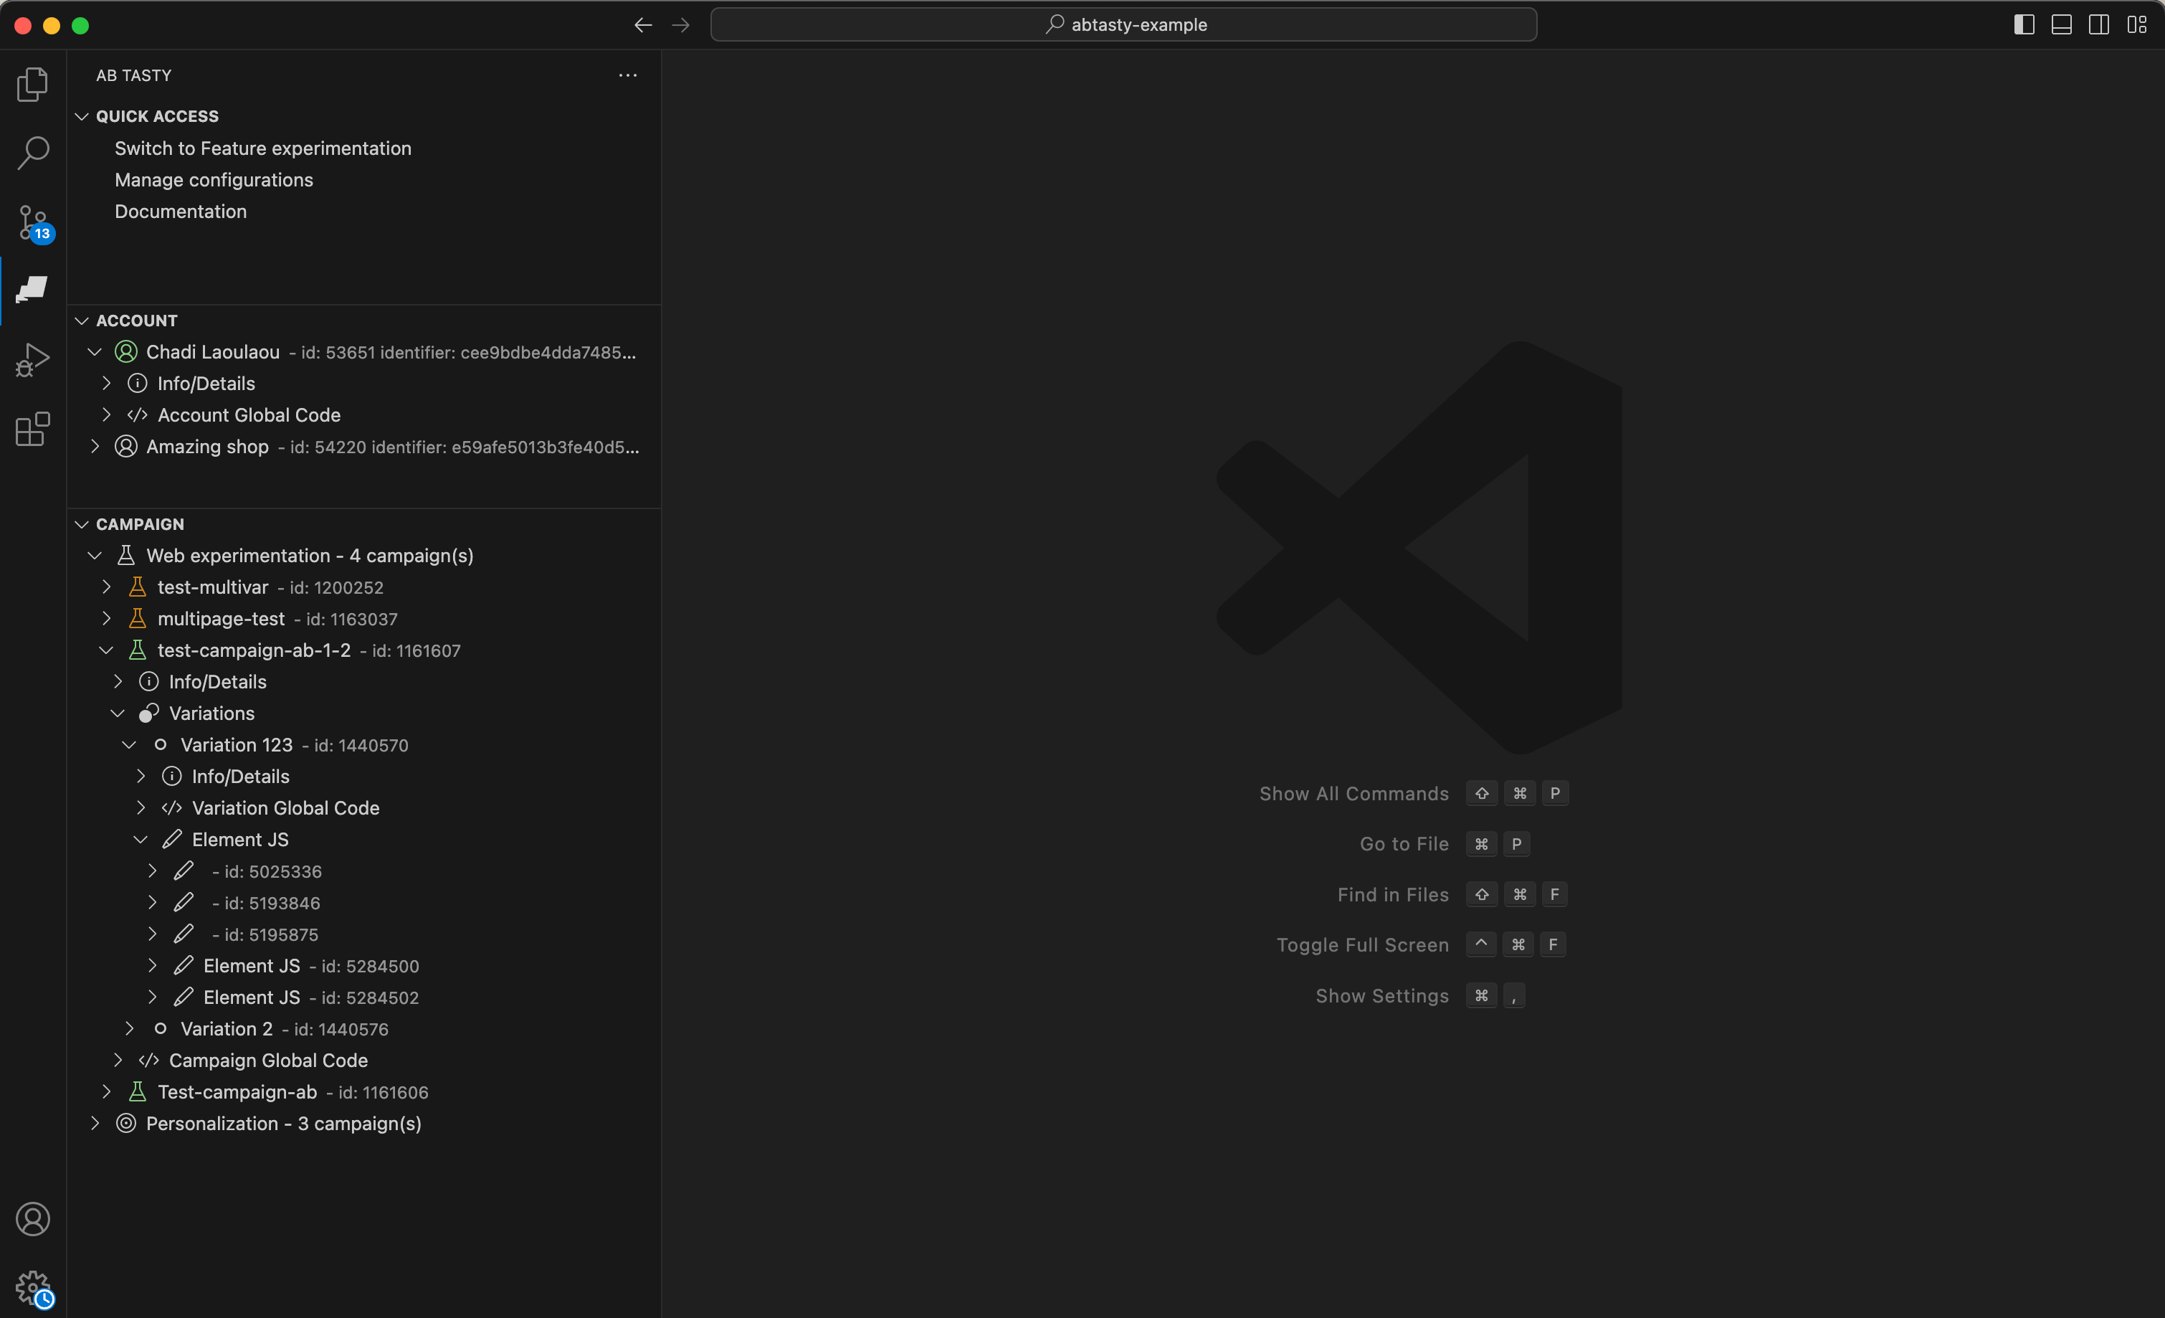This screenshot has width=2165, height=1318.
Task: Open the Run and Debug view
Action: pos(32,359)
